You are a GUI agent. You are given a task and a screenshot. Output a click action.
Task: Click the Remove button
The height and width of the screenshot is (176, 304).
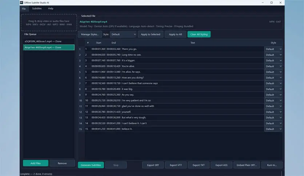(62, 163)
